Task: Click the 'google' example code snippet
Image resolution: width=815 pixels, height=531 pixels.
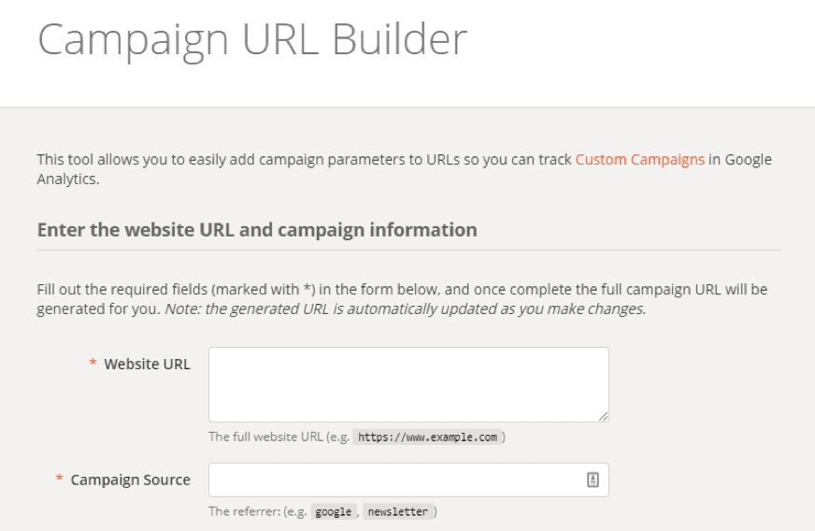Action: click(x=333, y=511)
